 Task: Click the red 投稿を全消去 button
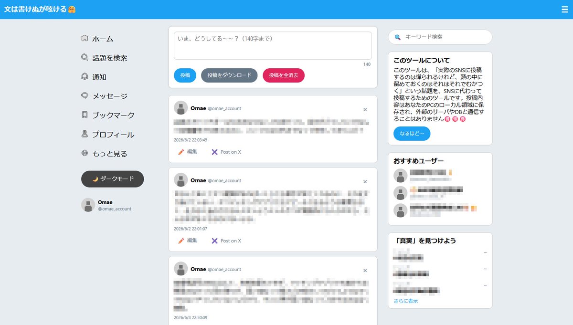(x=284, y=75)
